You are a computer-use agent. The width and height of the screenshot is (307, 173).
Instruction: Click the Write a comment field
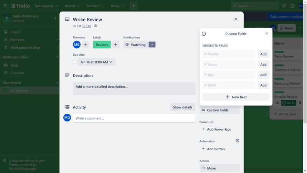[x=134, y=118]
